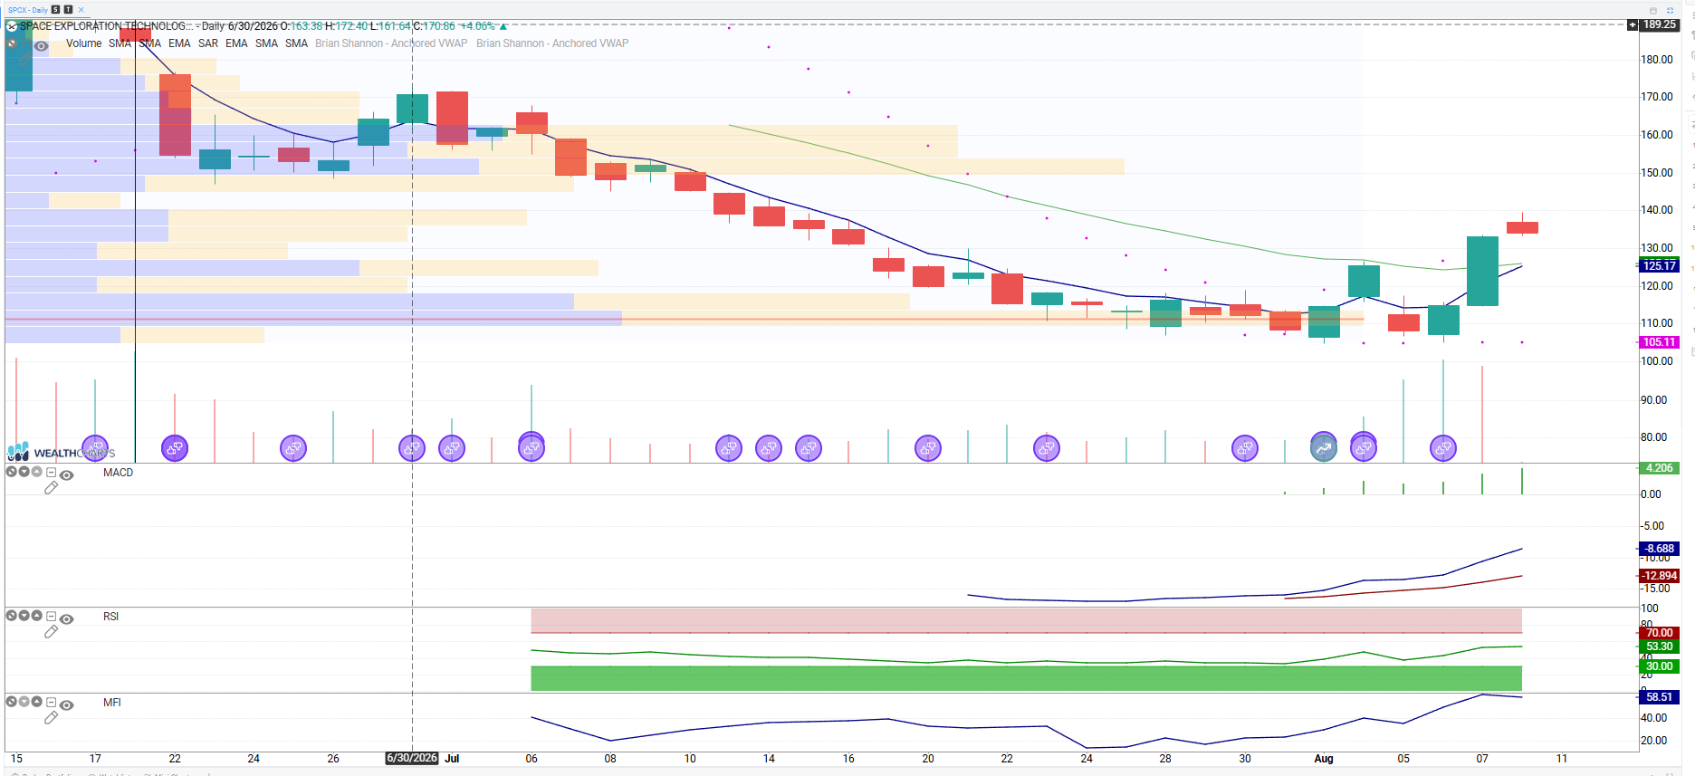Toggle RSI indicator visibility eye
Screen dimensions: 1695x776
67,619
